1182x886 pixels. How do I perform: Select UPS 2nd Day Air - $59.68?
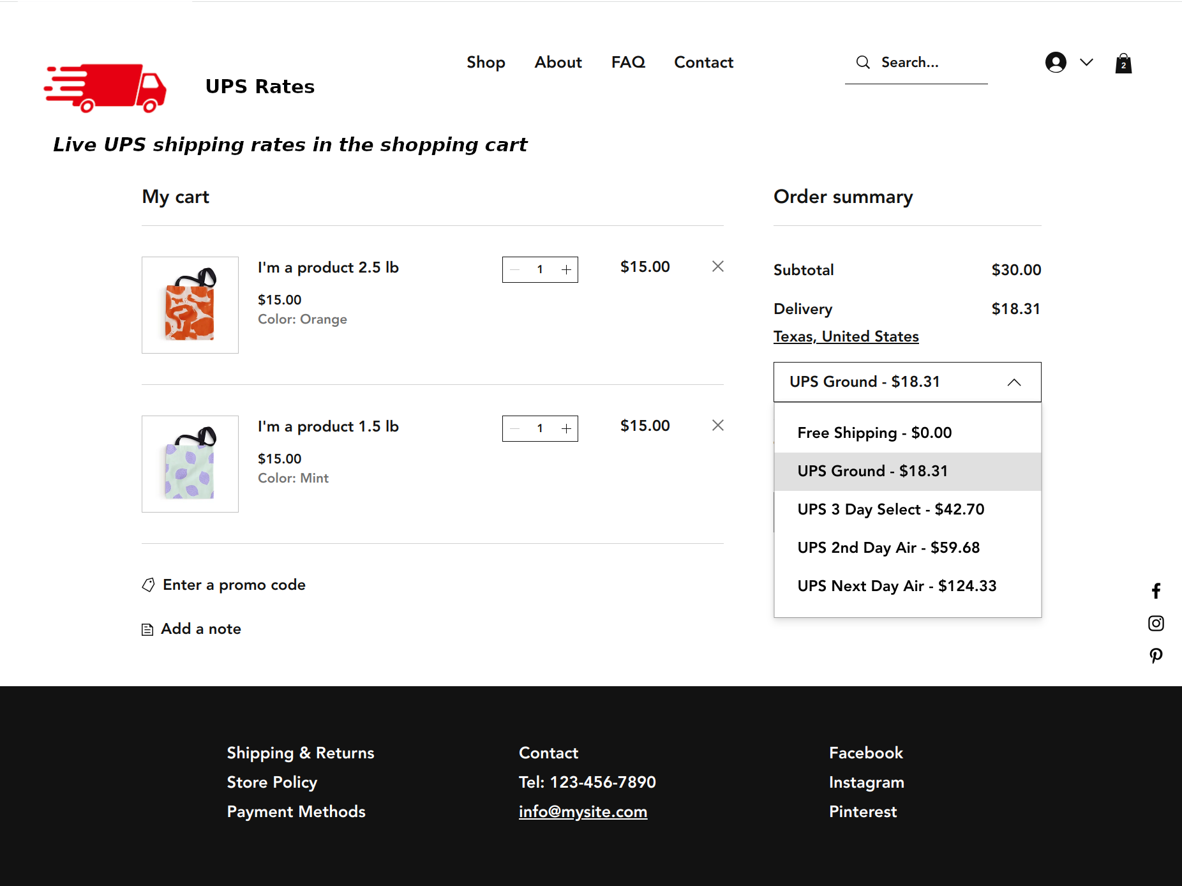pyautogui.click(x=908, y=548)
